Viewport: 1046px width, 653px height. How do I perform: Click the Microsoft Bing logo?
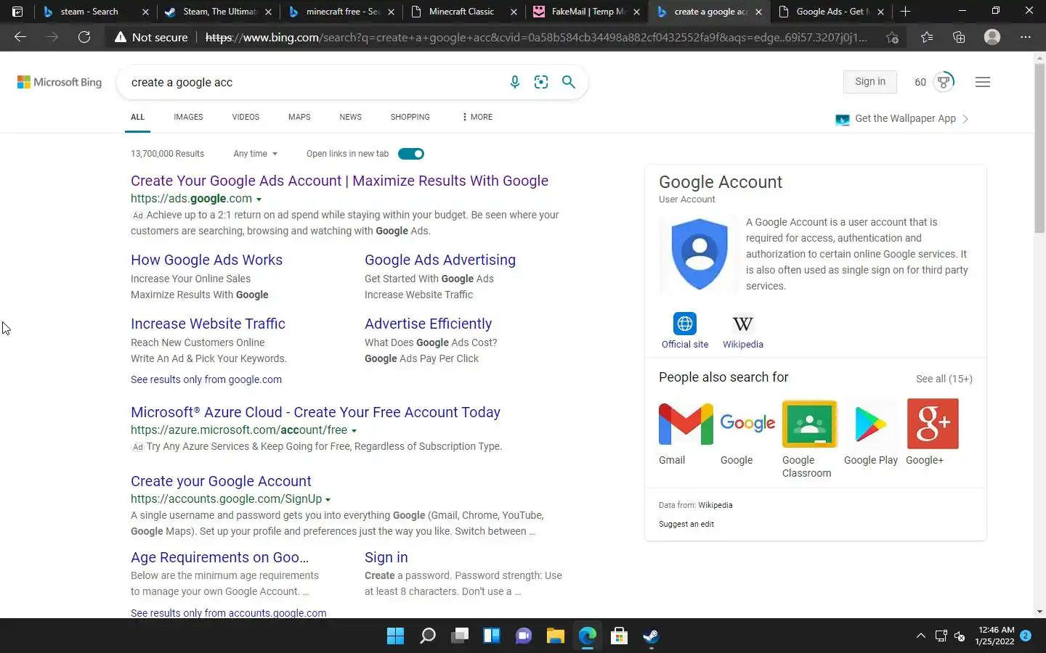coord(60,82)
